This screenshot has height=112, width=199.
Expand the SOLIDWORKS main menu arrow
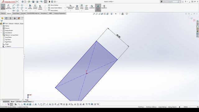click(x=17, y=2)
